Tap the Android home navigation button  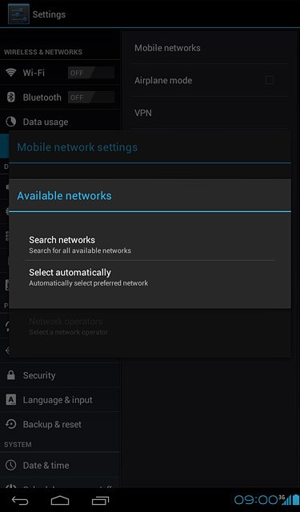60,500
